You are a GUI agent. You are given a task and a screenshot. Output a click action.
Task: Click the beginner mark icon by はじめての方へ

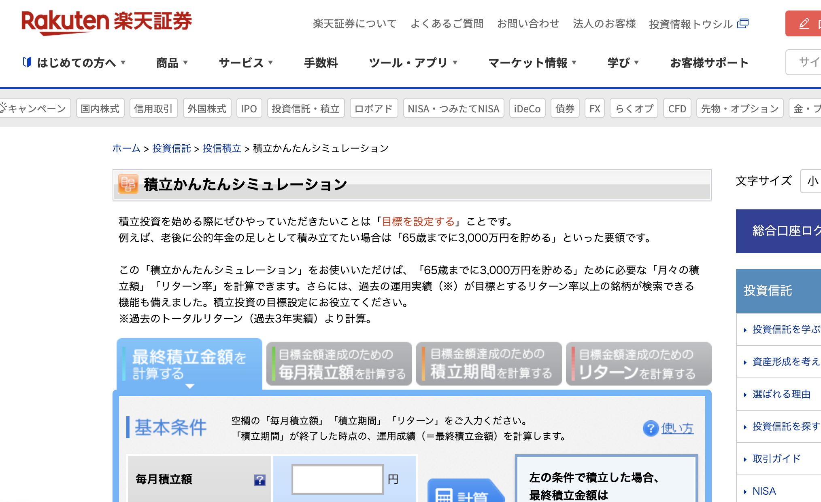point(27,62)
